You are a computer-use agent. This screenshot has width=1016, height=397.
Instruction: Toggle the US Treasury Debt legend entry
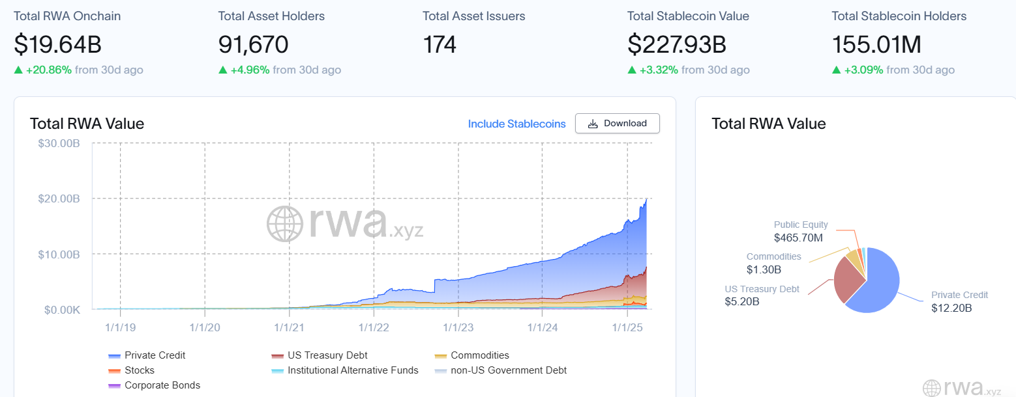pyautogui.click(x=327, y=355)
